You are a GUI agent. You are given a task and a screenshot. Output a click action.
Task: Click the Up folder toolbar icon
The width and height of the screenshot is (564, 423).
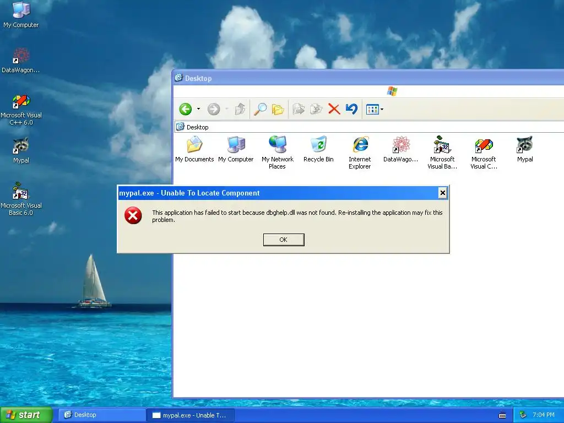(240, 109)
